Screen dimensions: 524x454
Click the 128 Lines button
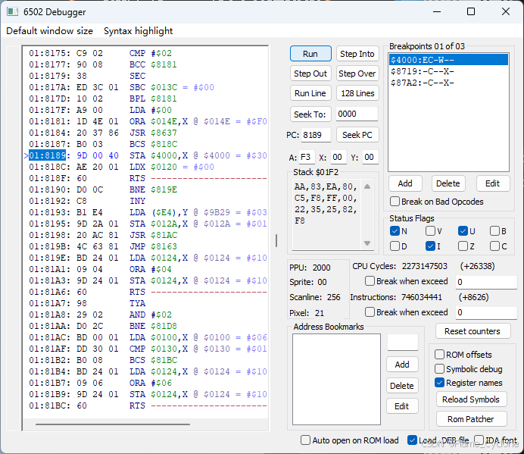357,93
